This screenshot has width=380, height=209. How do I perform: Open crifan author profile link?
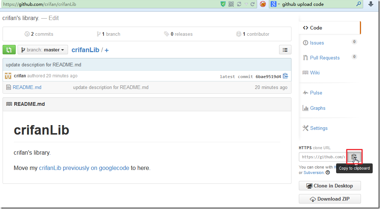coord(20,76)
